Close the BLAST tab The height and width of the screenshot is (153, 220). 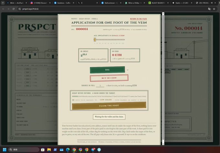[168, 3]
